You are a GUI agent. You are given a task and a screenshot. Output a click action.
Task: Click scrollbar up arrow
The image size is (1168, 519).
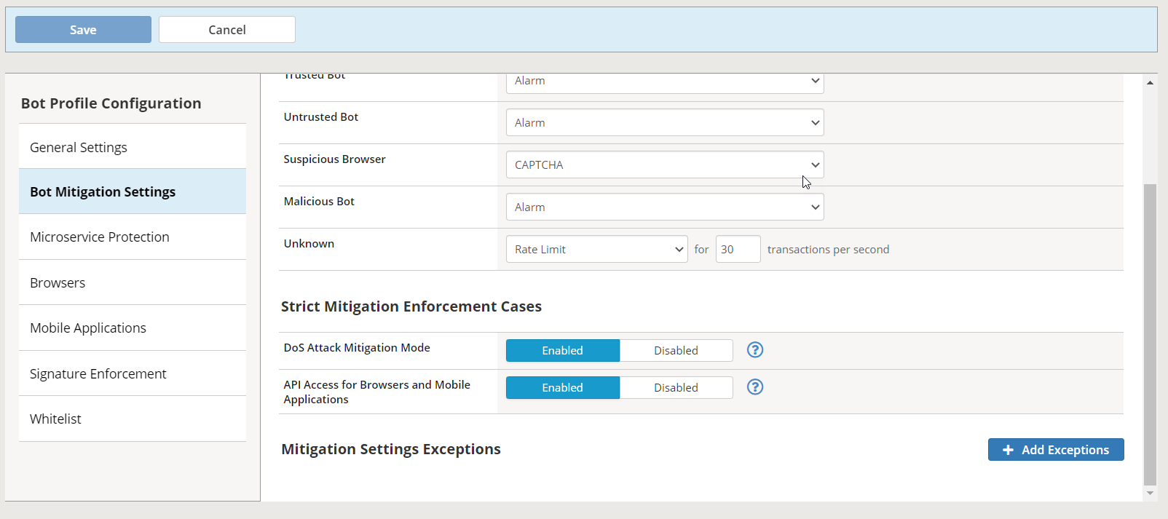coord(1150,82)
